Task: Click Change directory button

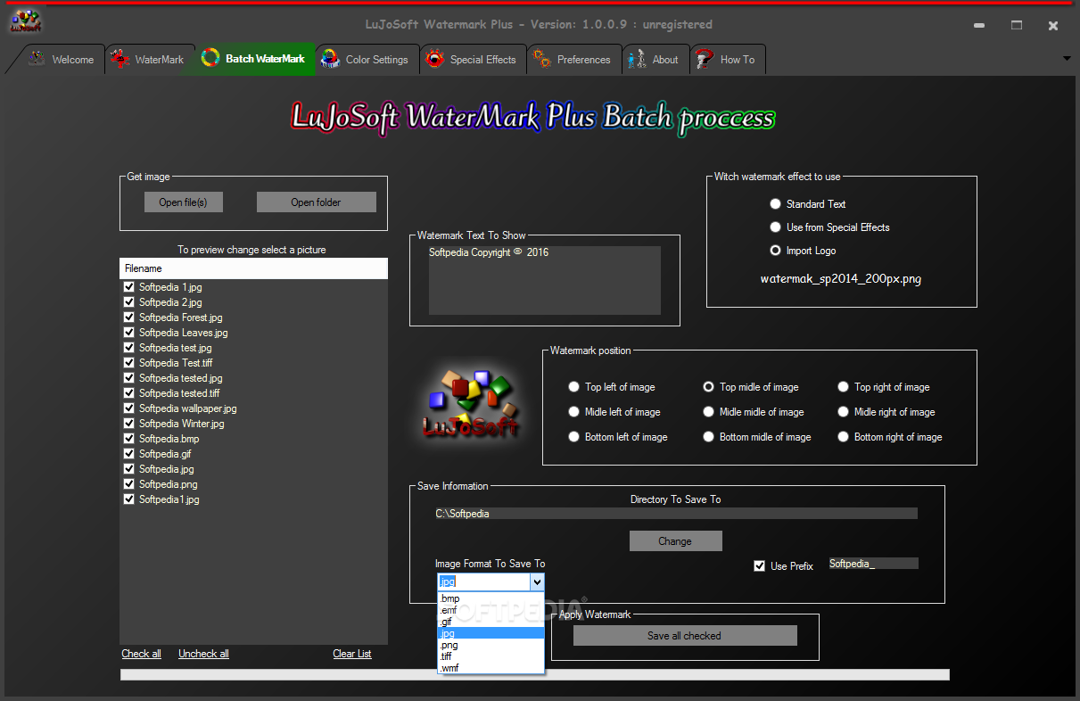Action: (675, 541)
